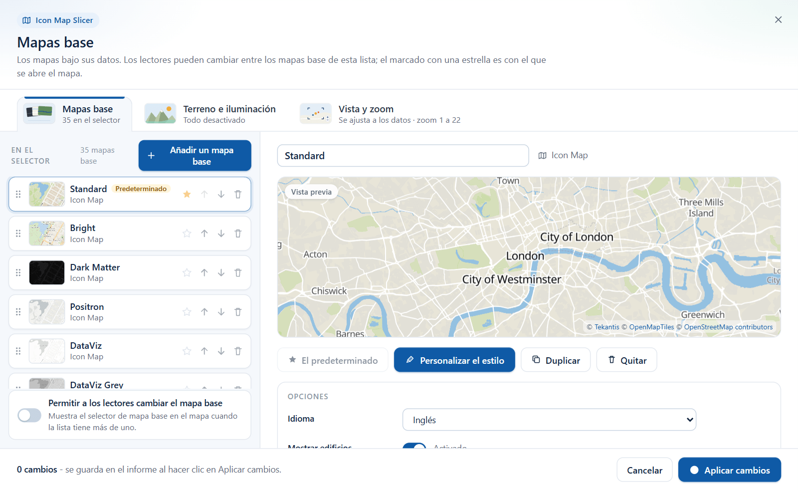Mark Bright as the default with its star
The image size is (798, 490).
pyautogui.click(x=187, y=233)
